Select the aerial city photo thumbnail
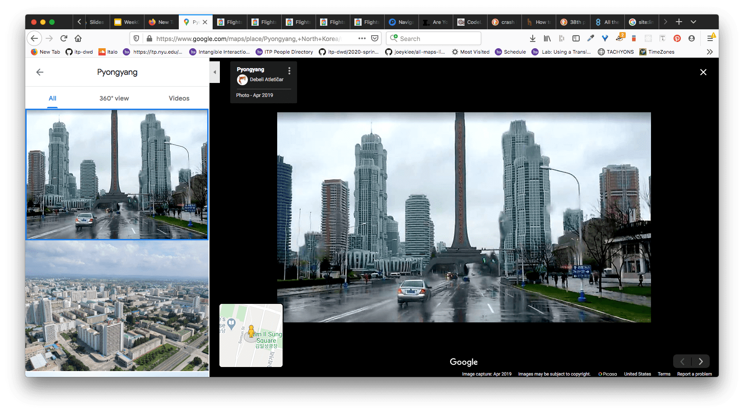This screenshot has width=744, height=413. [x=117, y=307]
